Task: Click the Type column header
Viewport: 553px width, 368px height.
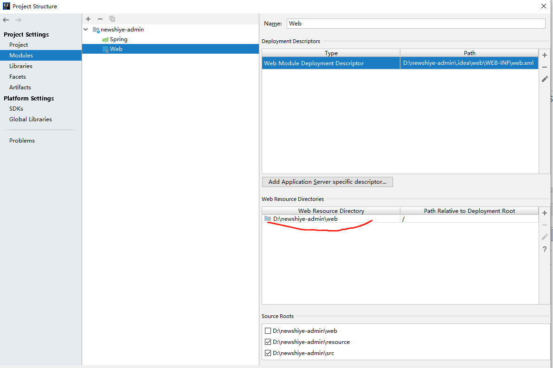Action: click(x=331, y=53)
